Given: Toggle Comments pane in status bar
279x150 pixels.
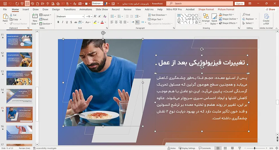Looking at the screenshot, I should (x=205, y=148).
